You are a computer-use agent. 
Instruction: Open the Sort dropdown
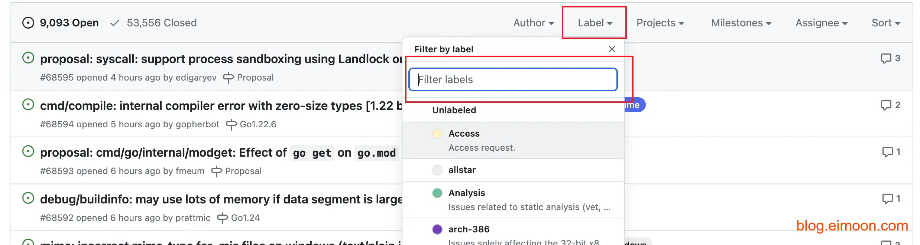click(885, 23)
